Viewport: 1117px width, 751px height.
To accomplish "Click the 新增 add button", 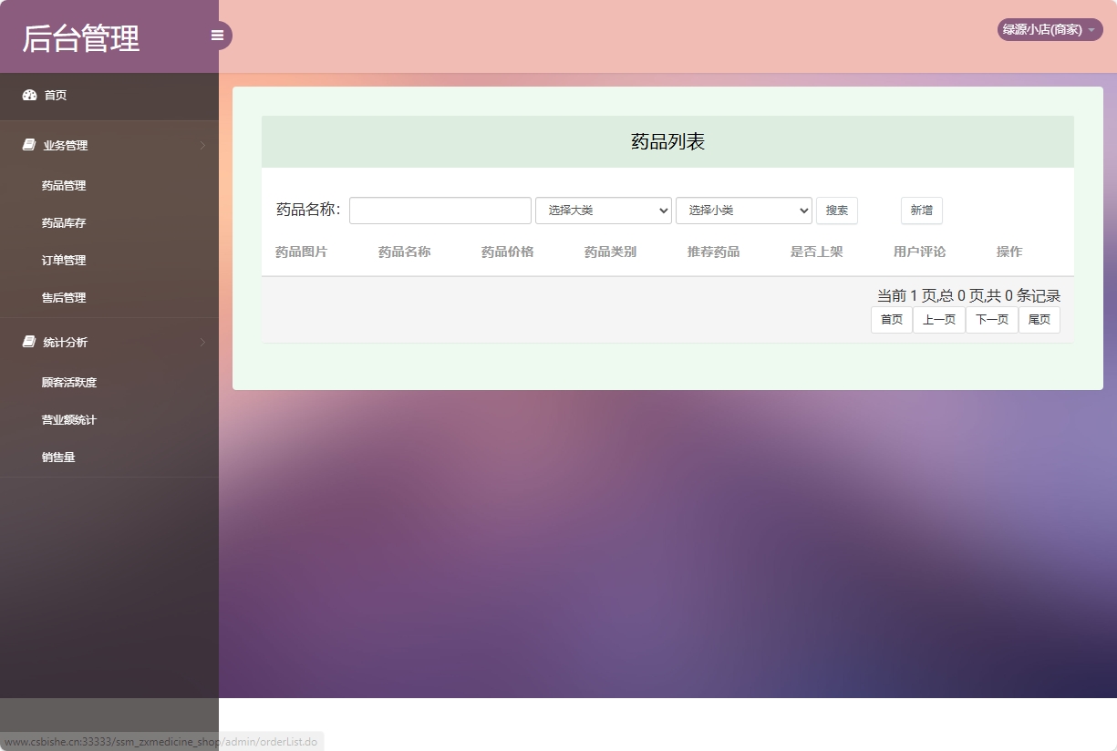I will (x=921, y=211).
